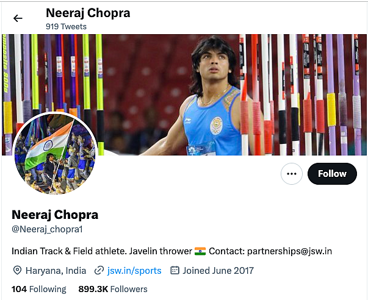Click the Indian Track & Field athlete bio
Image resolution: width=368 pixels, height=300 pixels.
point(101,251)
